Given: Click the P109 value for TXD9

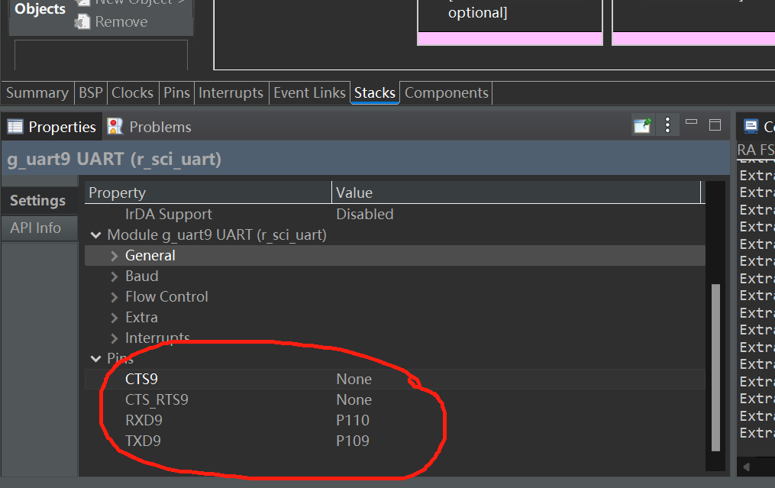Looking at the screenshot, I should (353, 441).
